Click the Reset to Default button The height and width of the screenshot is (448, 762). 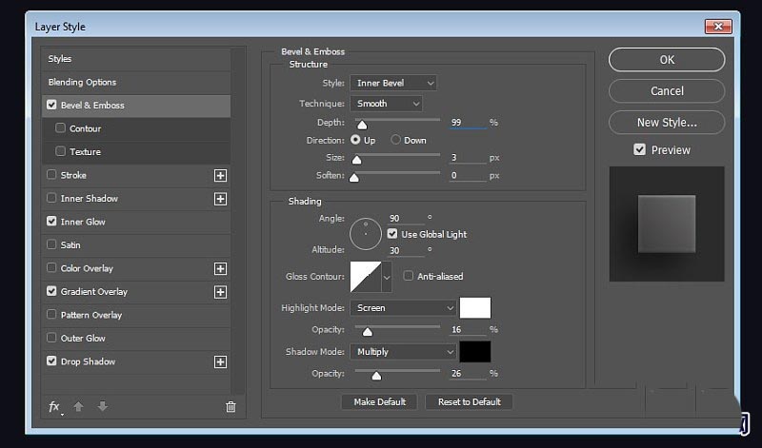coord(469,402)
